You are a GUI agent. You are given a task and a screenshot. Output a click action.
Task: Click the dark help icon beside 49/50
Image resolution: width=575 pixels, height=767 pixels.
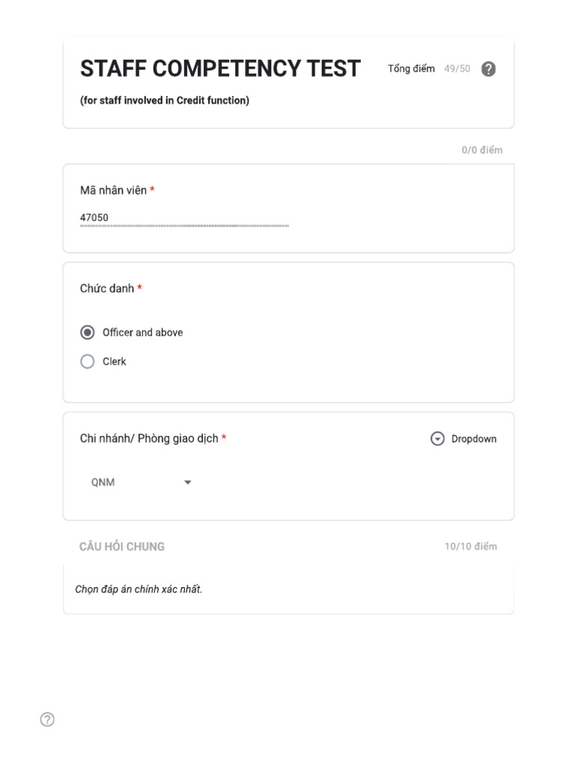tap(488, 69)
